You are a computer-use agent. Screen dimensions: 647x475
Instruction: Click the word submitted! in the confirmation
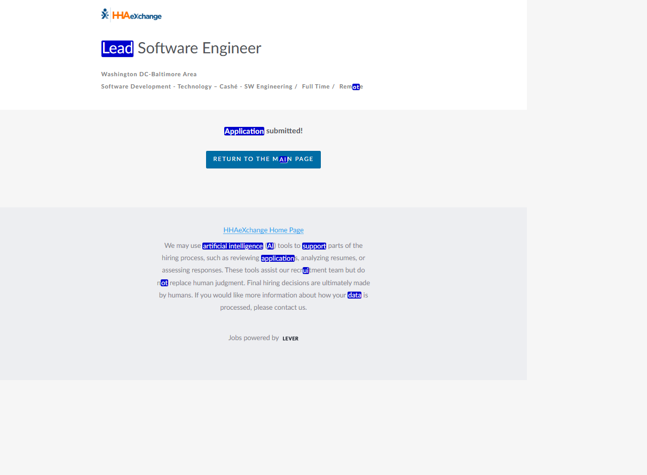[x=285, y=131]
